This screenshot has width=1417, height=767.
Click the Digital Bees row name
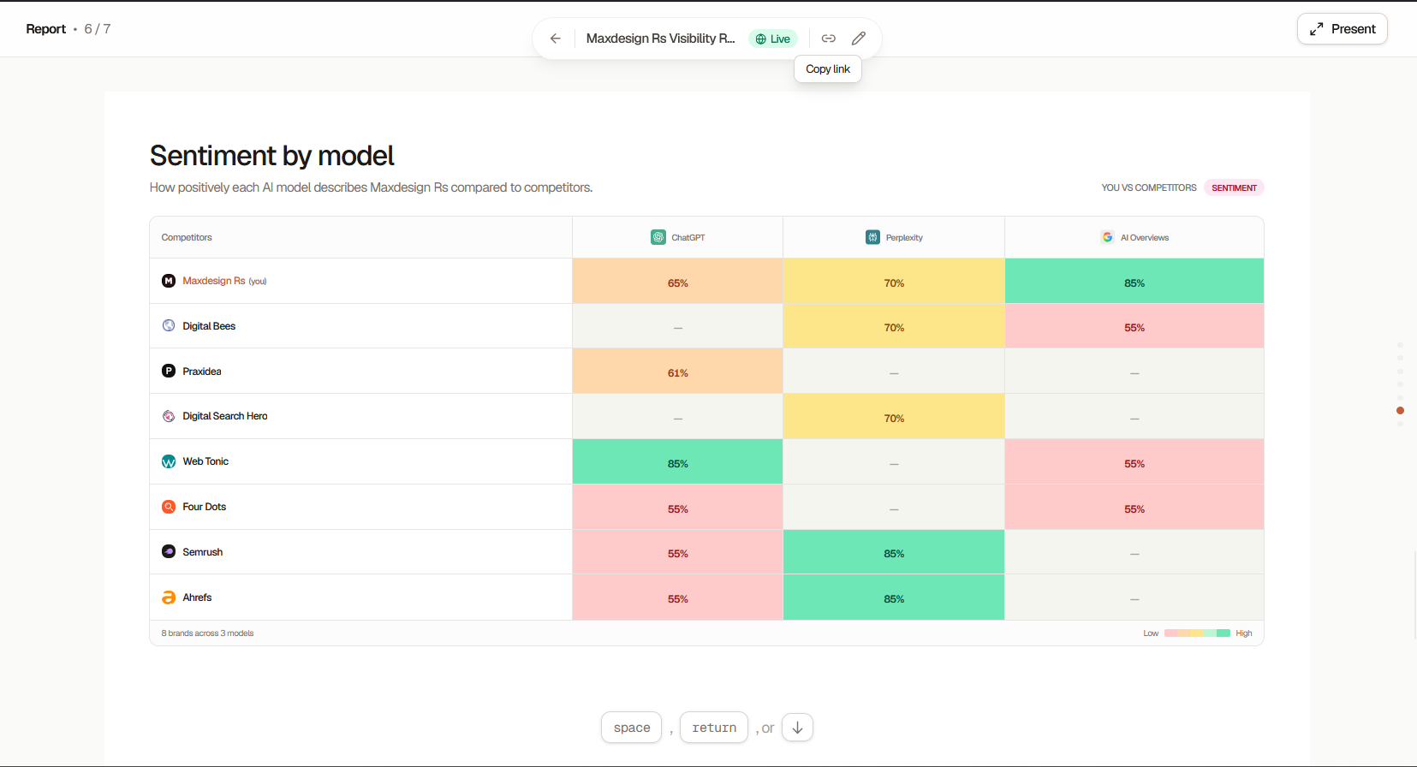coord(209,326)
